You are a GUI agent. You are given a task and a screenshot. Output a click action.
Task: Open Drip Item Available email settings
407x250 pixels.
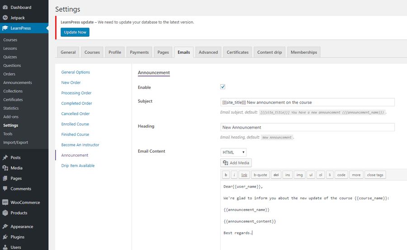coord(78,166)
